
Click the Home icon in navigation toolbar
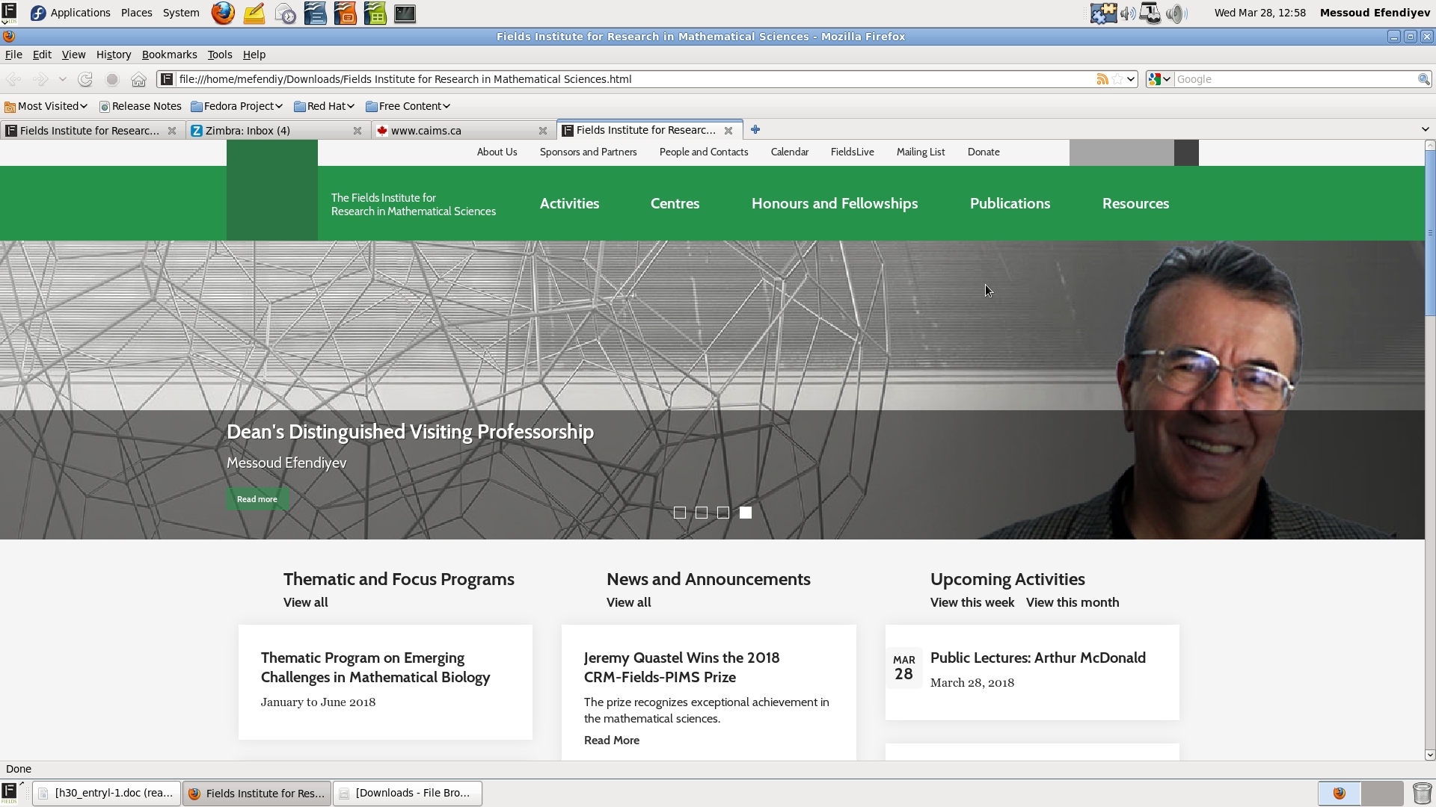[x=138, y=79]
